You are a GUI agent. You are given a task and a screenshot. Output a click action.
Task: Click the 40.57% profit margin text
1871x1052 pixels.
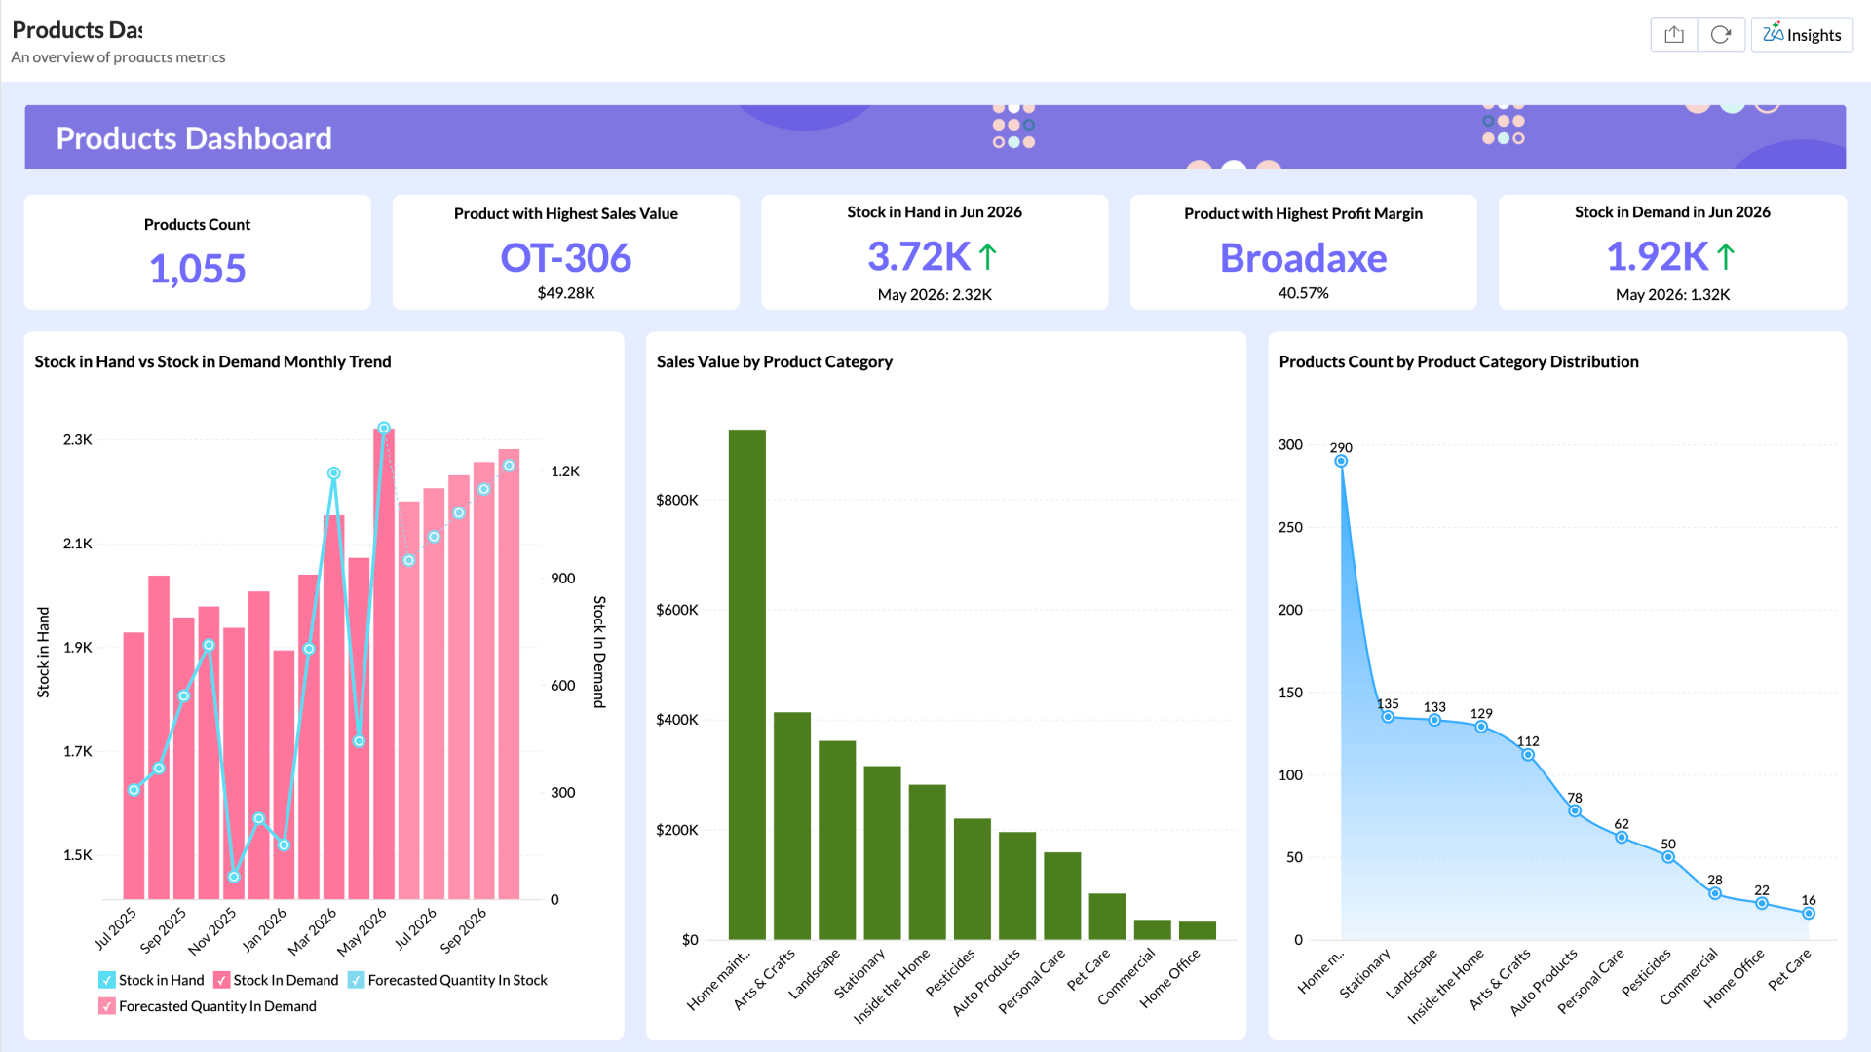tap(1303, 293)
